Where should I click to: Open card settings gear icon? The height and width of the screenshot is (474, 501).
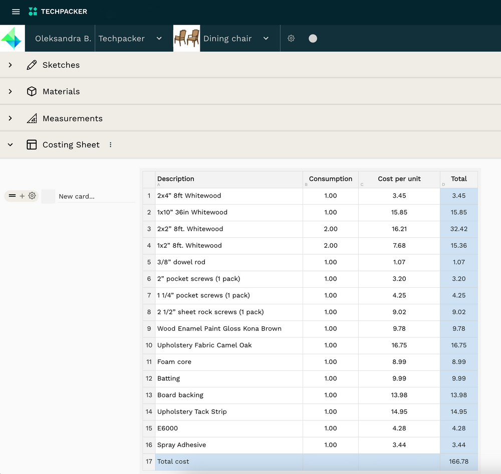tap(32, 196)
